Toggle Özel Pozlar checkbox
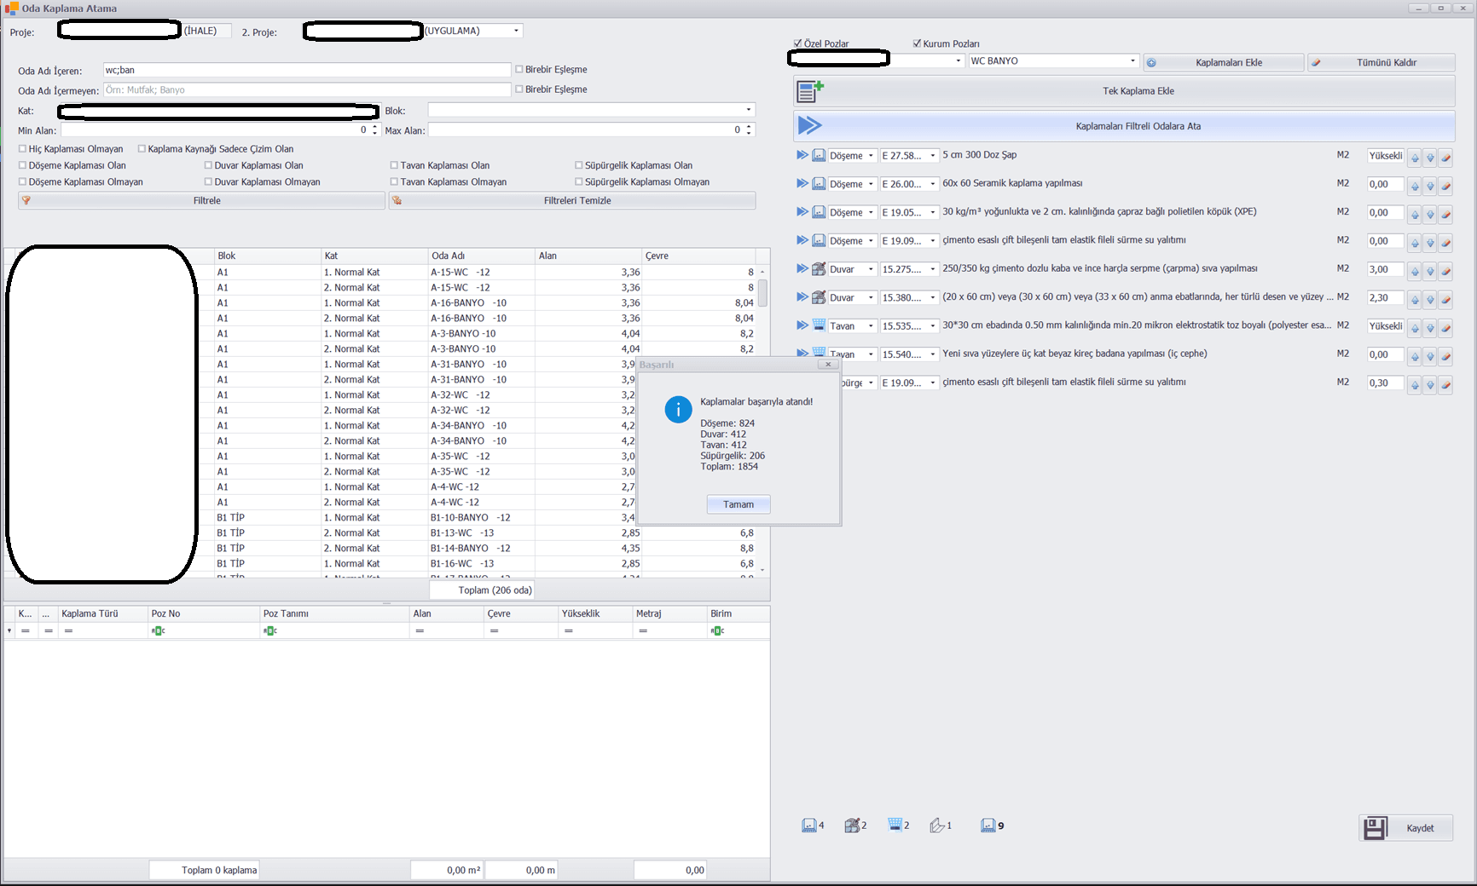The width and height of the screenshot is (1477, 886). [797, 43]
